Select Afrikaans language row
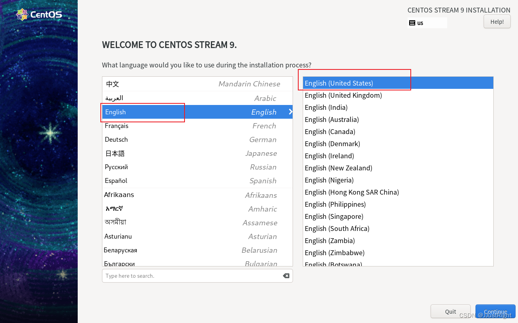Screen dimensions: 518x323 [x=197, y=195]
